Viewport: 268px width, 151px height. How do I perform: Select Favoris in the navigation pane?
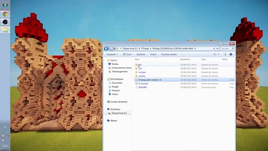click(113, 60)
